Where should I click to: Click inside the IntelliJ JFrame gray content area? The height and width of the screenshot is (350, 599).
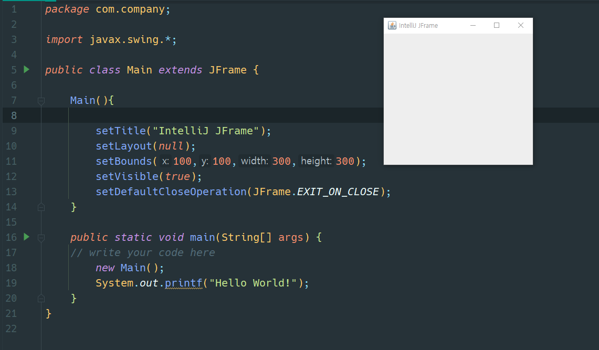coord(458,99)
